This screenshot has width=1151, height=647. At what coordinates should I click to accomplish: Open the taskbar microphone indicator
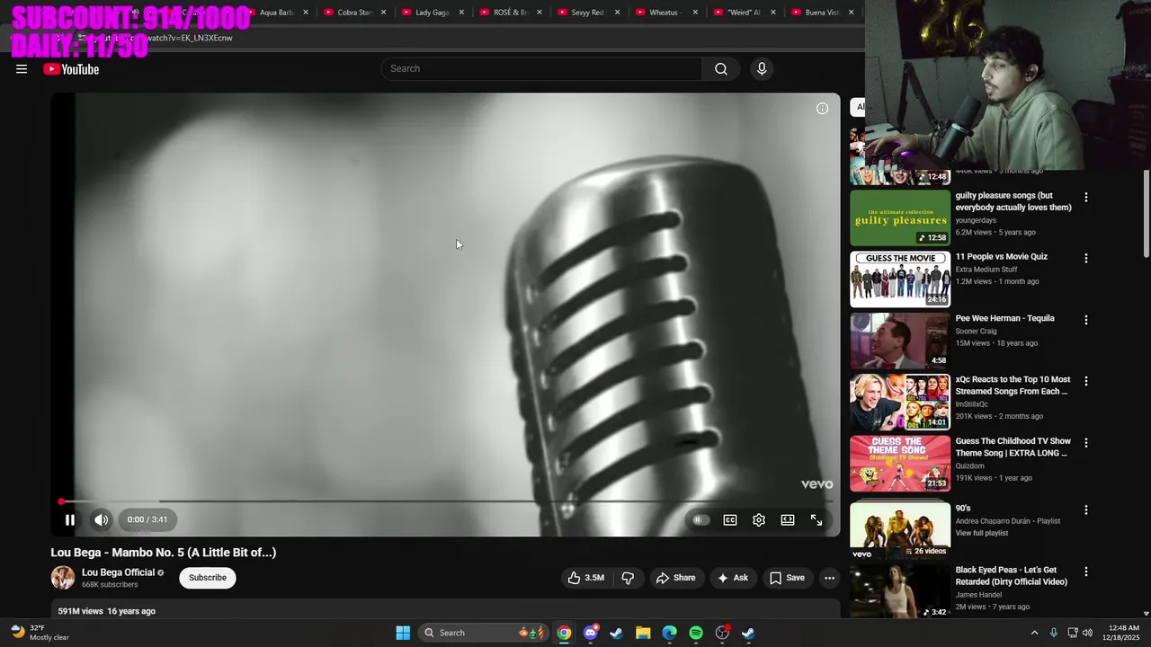tap(1054, 633)
